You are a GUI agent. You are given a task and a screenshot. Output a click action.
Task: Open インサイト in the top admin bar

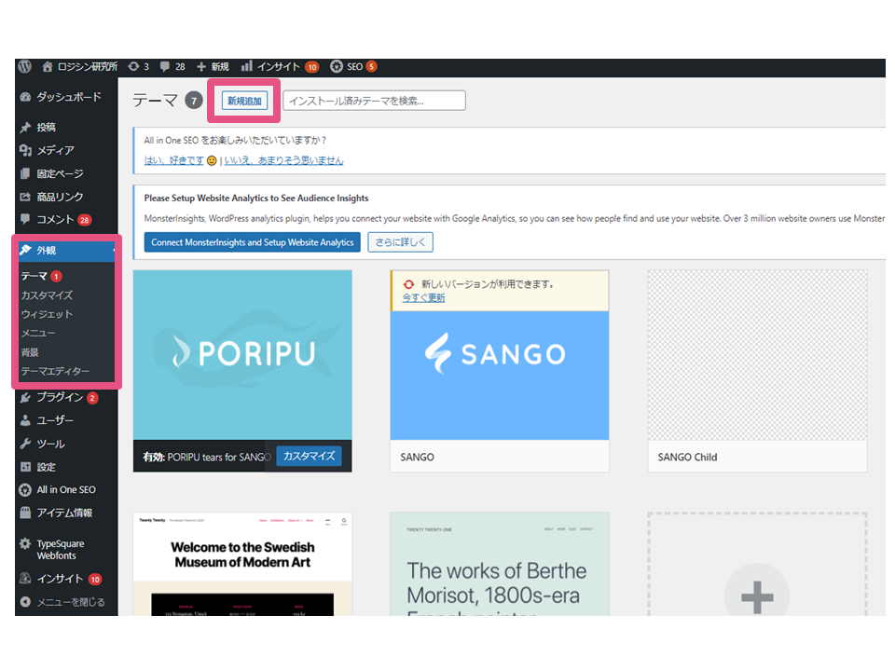click(x=279, y=67)
